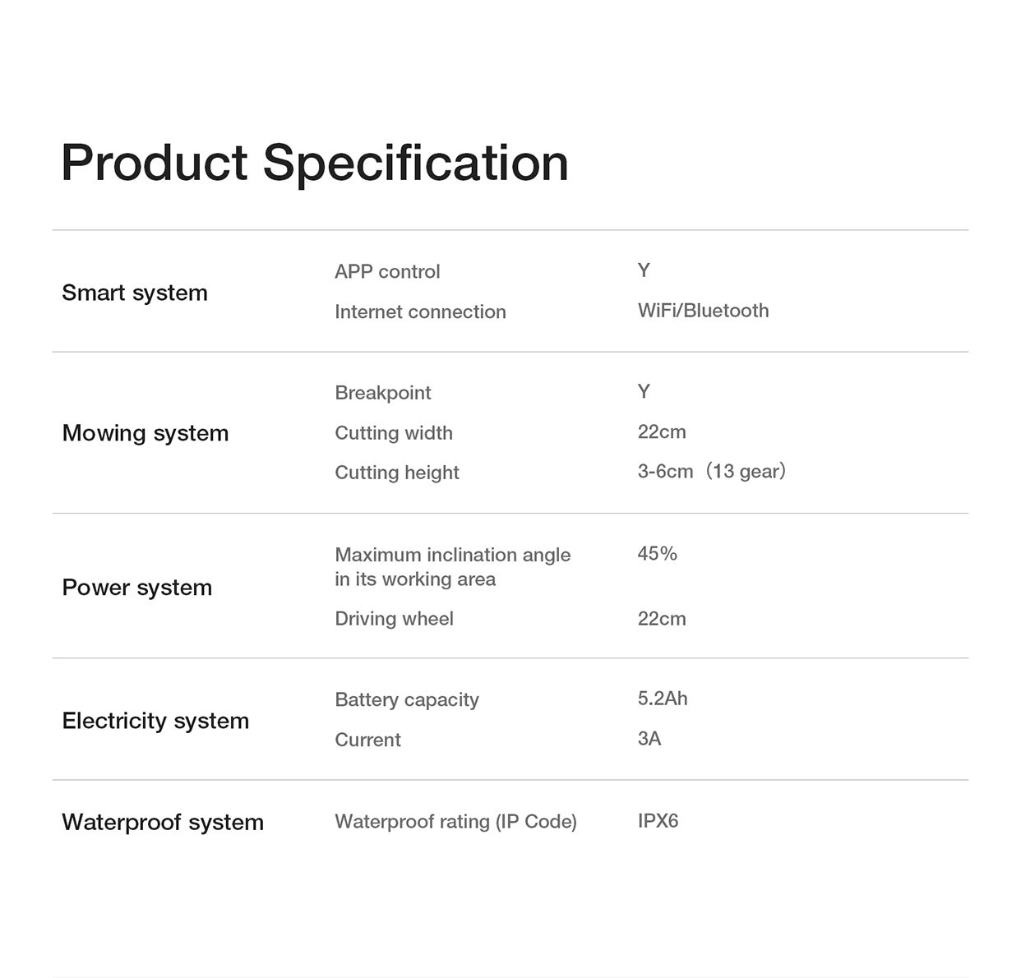Select the Cutting width label
The width and height of the screenshot is (1021, 978).
[x=393, y=433]
